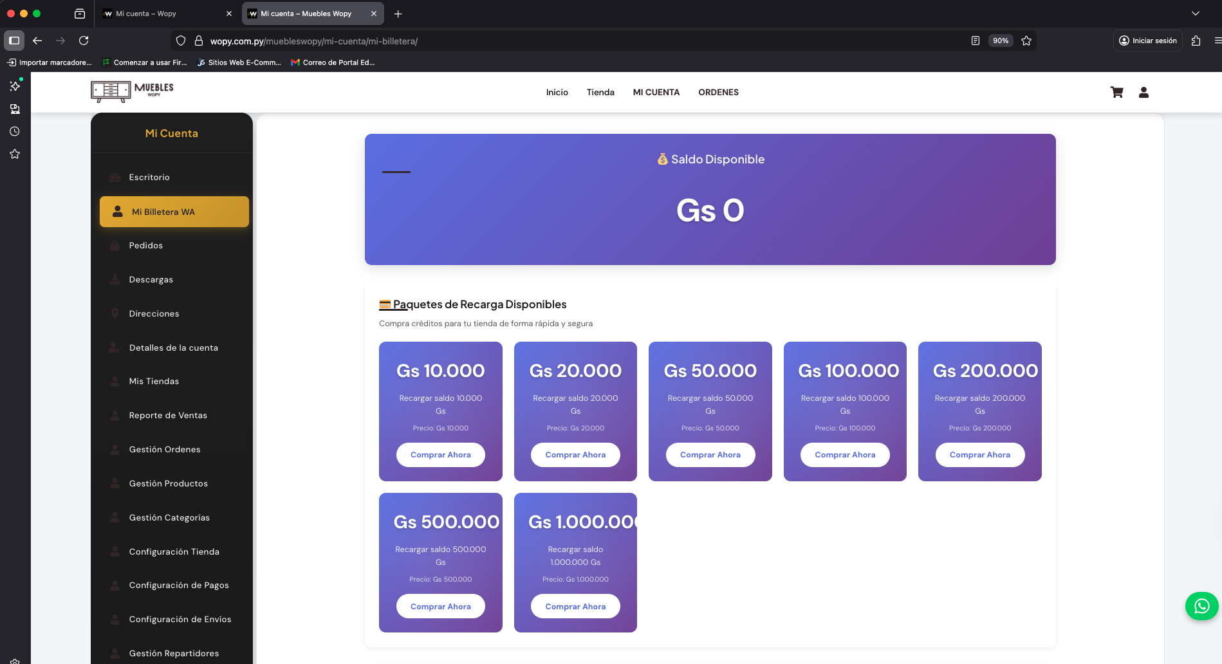The width and height of the screenshot is (1222, 664).
Task: Open history clock icon in browser sidebar
Action: (x=15, y=131)
